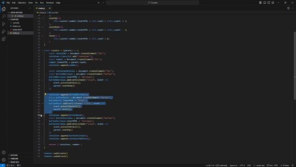The height and width of the screenshot is (167, 296).
Task: Click the editor vertical scrollbar thumb
Action: click(x=295, y=66)
